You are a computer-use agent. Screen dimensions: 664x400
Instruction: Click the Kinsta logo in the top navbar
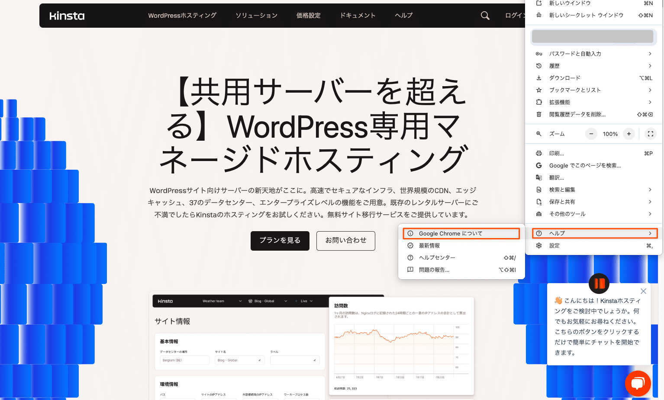click(x=67, y=15)
